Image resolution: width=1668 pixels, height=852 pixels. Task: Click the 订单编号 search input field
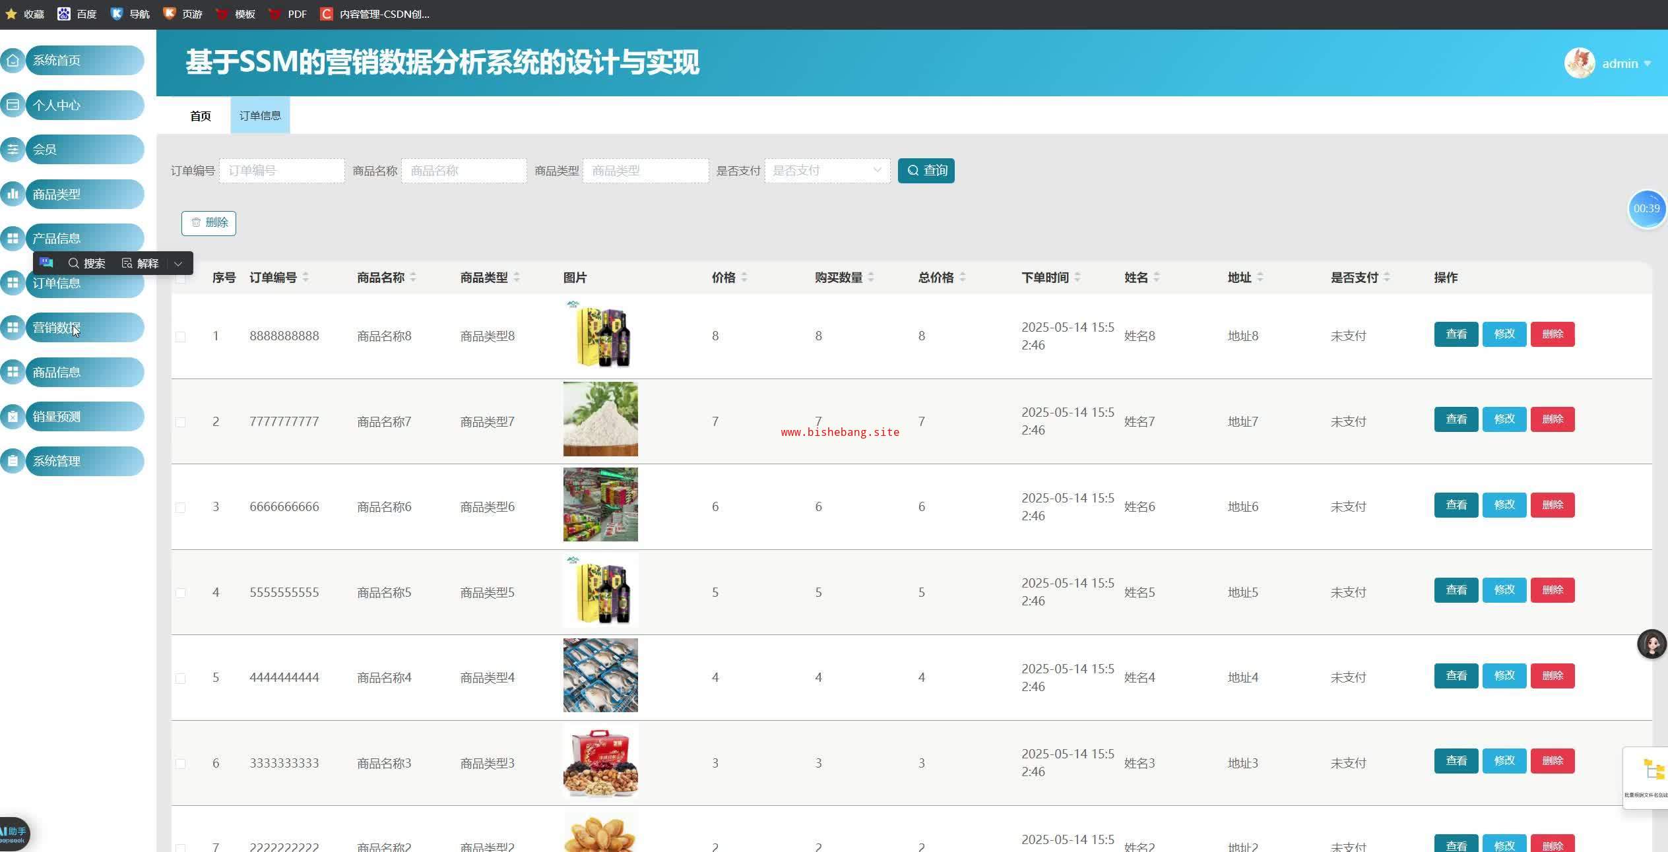(282, 171)
